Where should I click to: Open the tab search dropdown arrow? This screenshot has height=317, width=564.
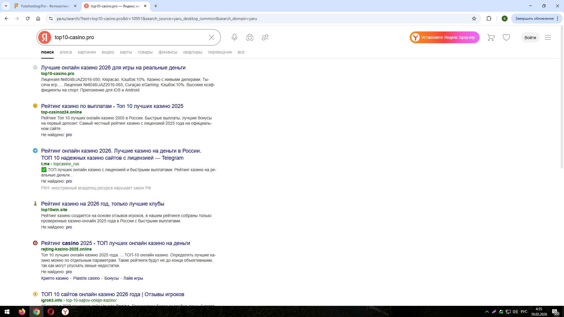tap(6, 6)
